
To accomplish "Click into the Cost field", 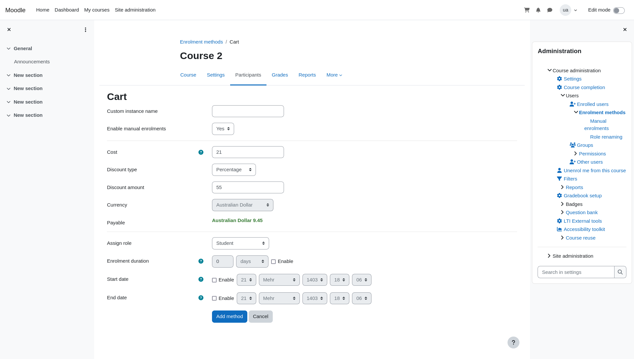I will coord(248,152).
